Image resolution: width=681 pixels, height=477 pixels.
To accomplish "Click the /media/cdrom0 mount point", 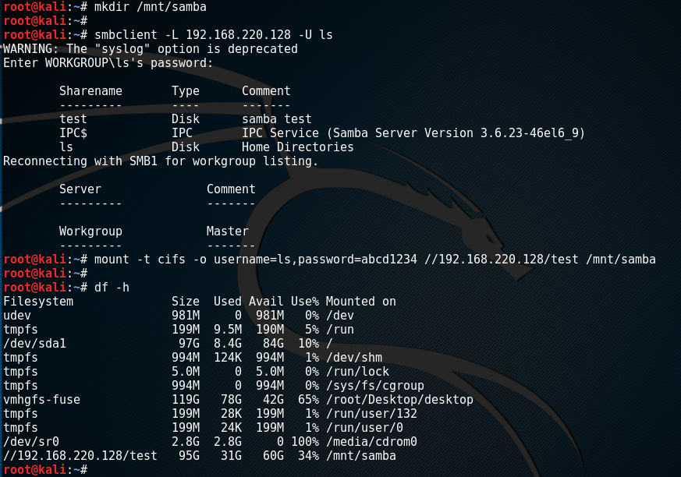I will (x=371, y=442).
